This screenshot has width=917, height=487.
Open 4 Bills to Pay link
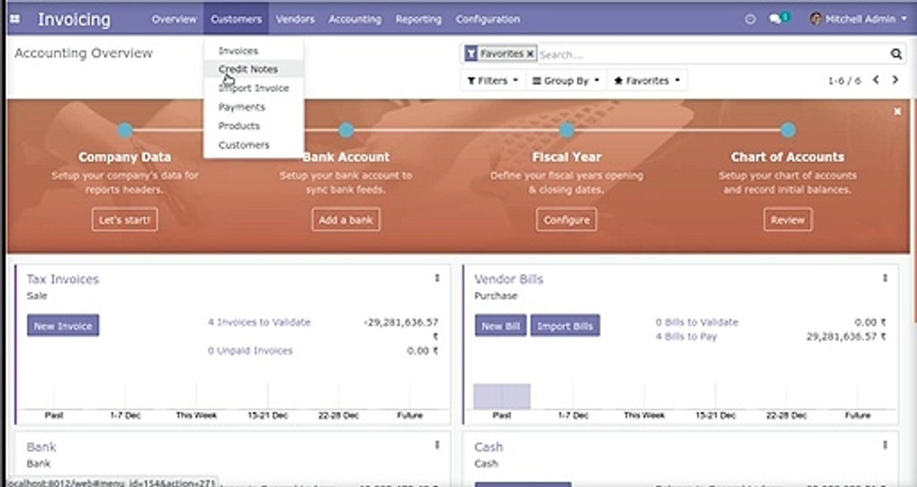tap(686, 336)
